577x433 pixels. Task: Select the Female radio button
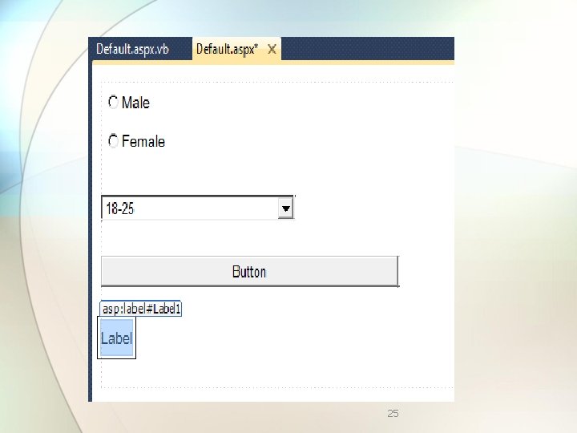point(113,141)
